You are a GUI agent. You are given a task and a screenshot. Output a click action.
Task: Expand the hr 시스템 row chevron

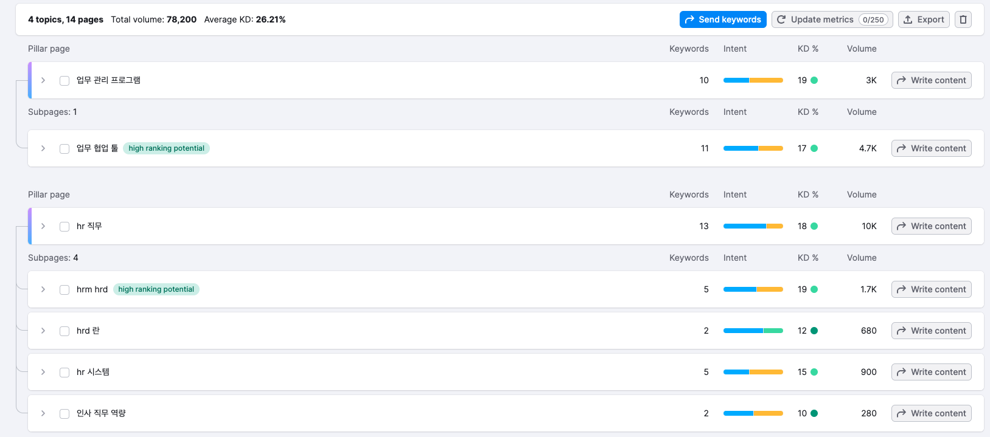(43, 372)
